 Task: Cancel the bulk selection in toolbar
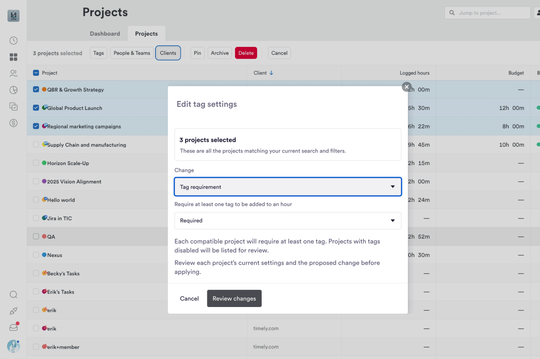[x=279, y=53]
